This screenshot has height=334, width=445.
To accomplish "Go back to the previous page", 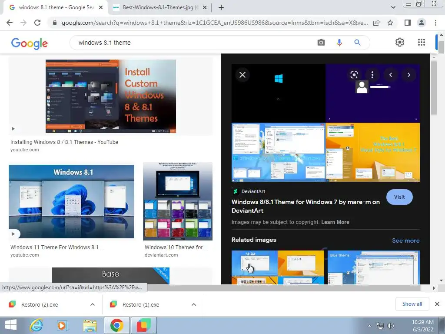I will [10, 23].
